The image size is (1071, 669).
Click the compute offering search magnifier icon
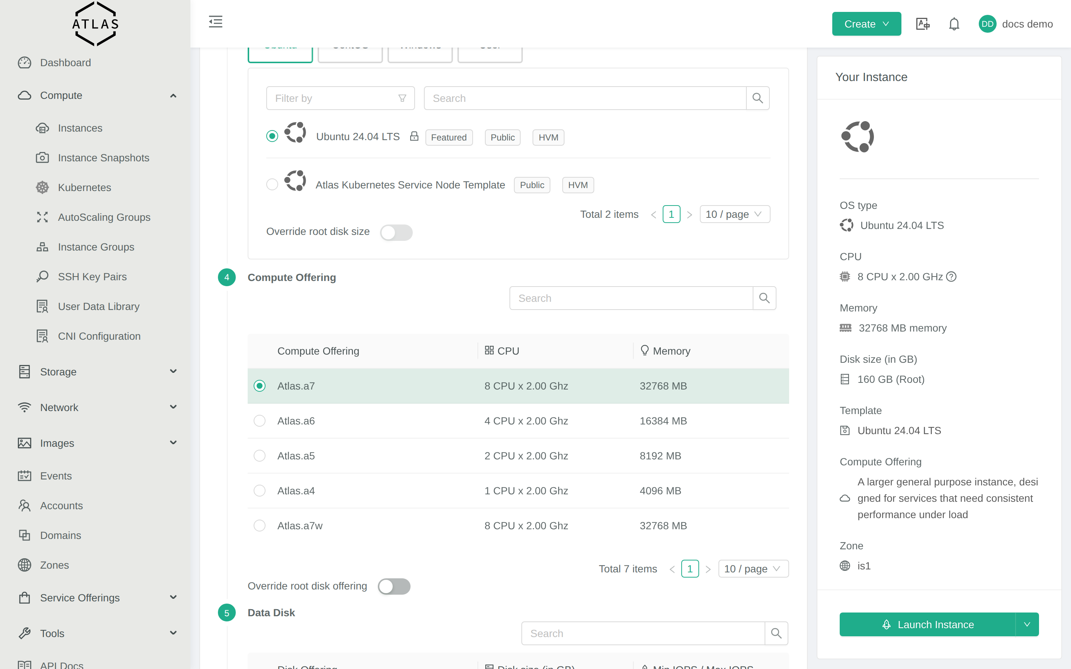click(x=764, y=298)
